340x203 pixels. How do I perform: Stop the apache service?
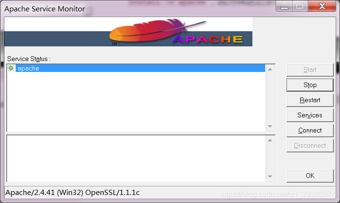coord(310,85)
